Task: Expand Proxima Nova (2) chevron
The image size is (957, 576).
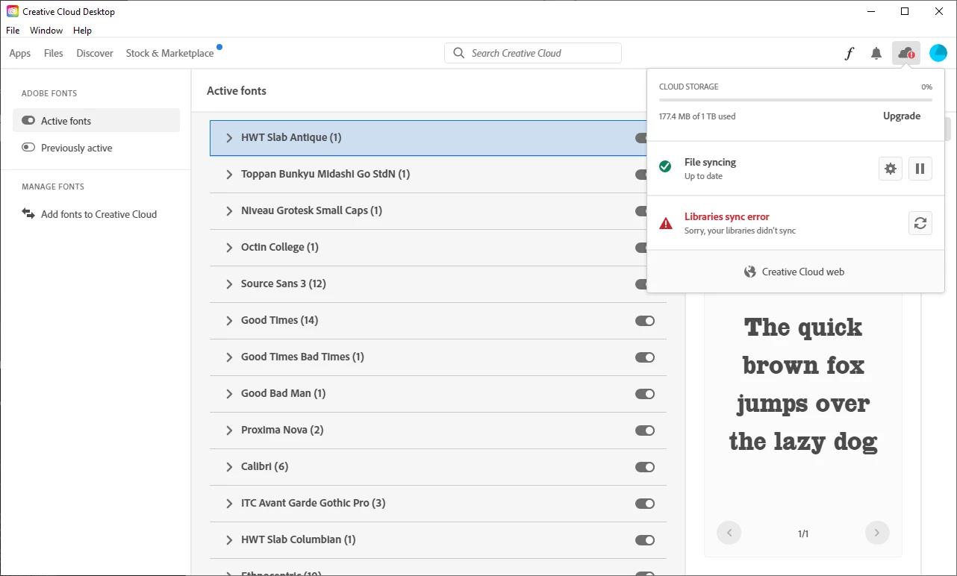Action: 229,431
